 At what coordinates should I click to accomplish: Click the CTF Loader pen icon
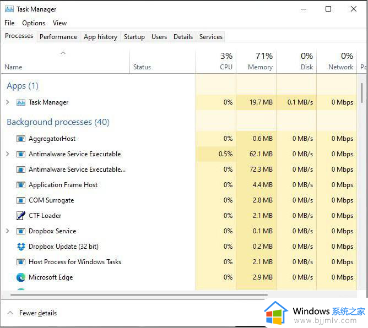pyautogui.click(x=21, y=216)
